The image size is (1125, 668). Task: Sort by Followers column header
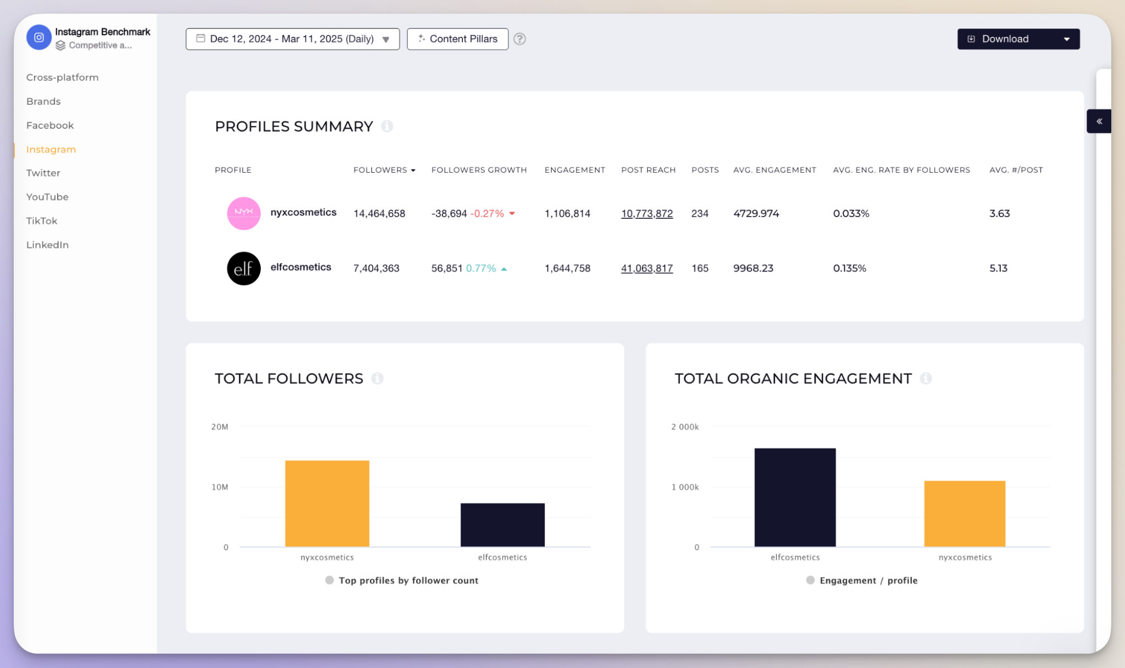(x=384, y=170)
